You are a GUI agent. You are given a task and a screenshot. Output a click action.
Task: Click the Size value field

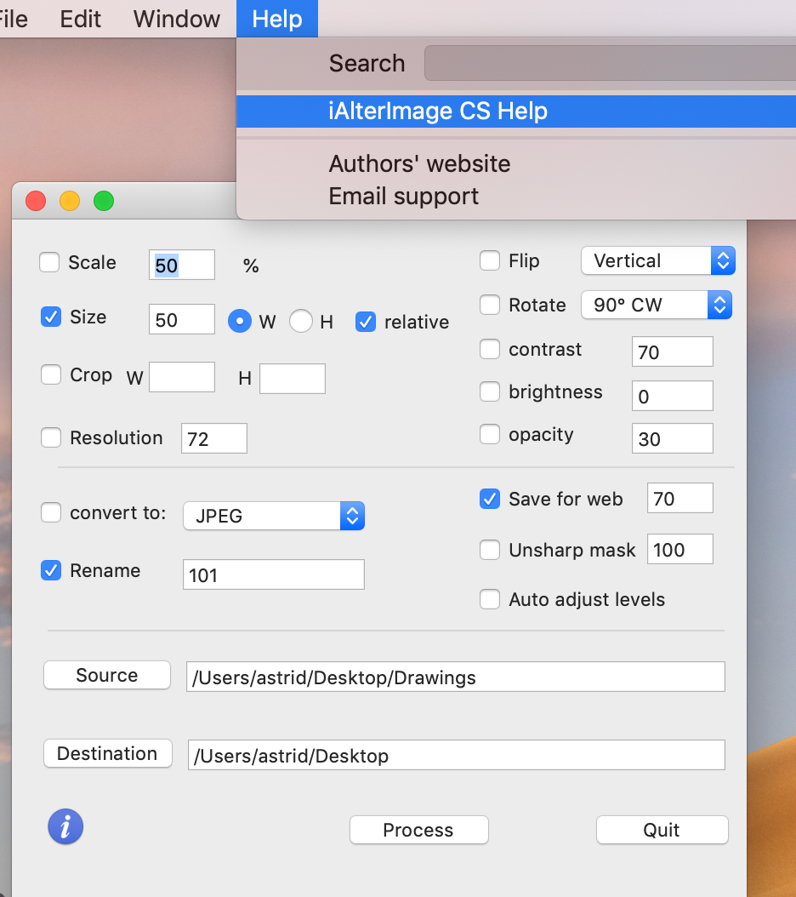point(182,319)
